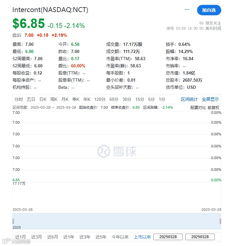Click the 加自选 add-to-watchlist button
Viewport: 232px width, 246px height.
click(209, 10)
